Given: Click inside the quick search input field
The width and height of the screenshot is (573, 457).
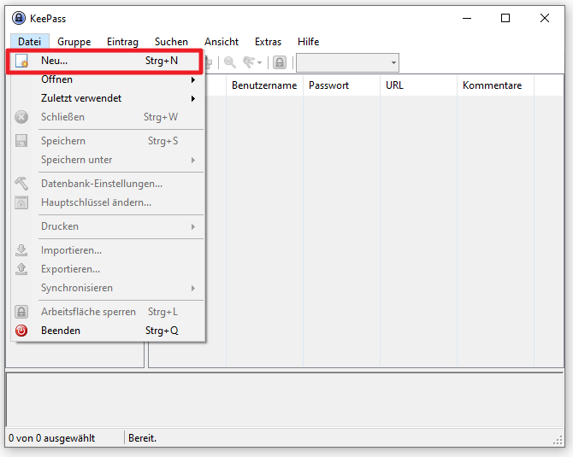Looking at the screenshot, I should (x=343, y=62).
